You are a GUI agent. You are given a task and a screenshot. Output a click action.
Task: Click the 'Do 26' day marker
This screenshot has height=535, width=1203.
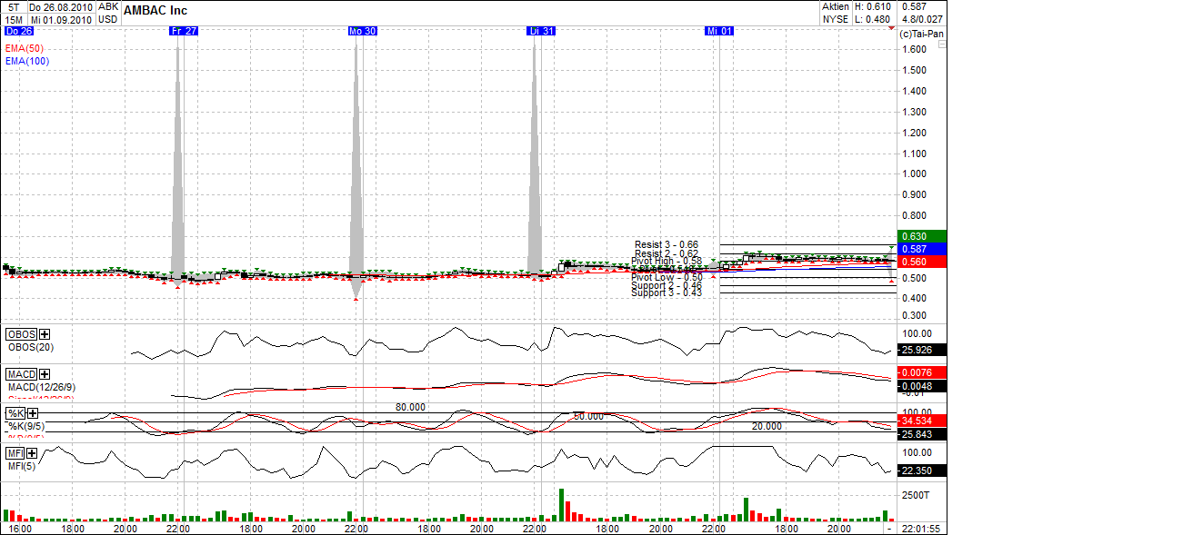tap(19, 31)
